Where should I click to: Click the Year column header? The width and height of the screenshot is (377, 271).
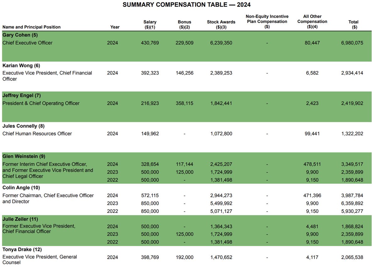[115, 27]
